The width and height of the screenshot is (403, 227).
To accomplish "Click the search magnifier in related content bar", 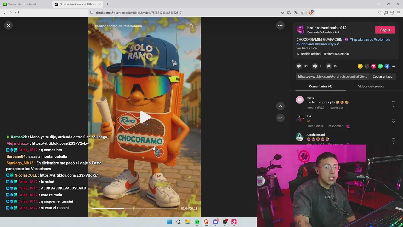I will [191, 26].
